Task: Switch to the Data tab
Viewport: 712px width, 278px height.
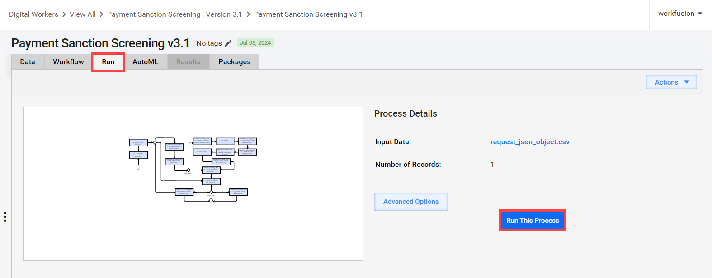Action: (x=28, y=62)
